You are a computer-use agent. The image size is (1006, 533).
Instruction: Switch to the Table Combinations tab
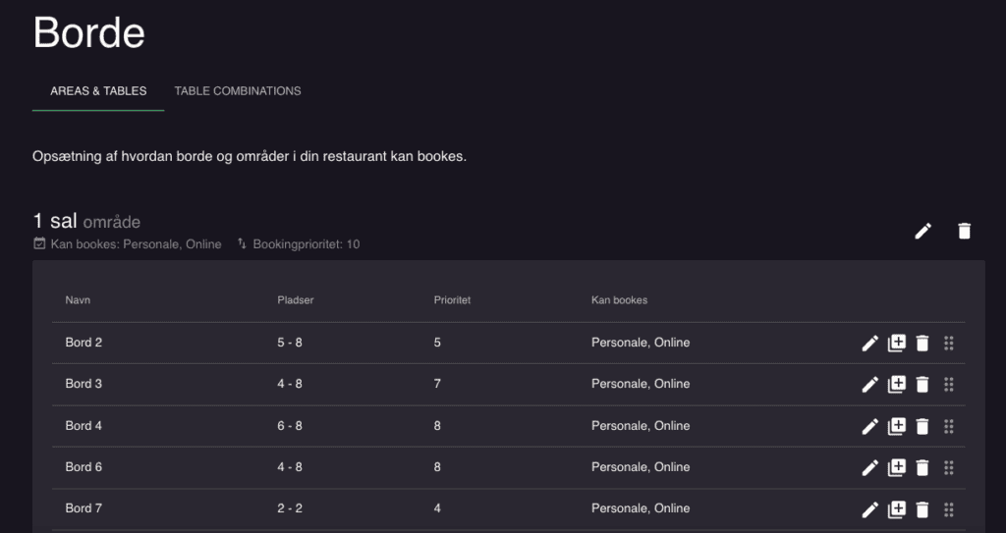pyautogui.click(x=238, y=91)
